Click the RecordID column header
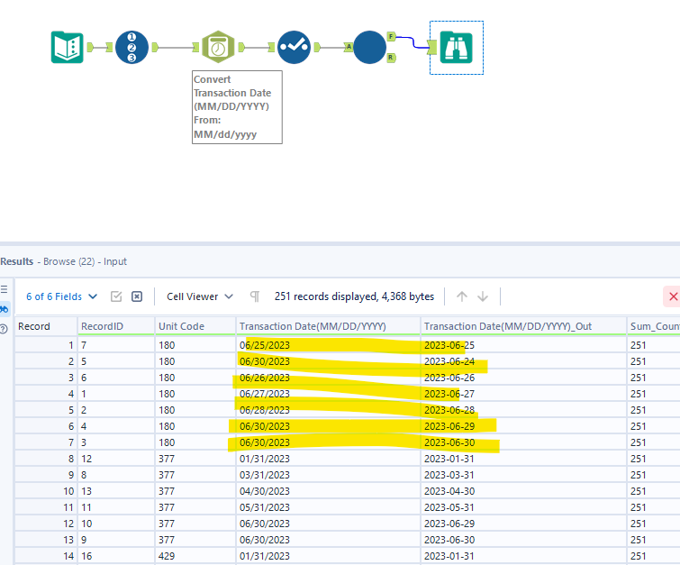 tap(100, 326)
